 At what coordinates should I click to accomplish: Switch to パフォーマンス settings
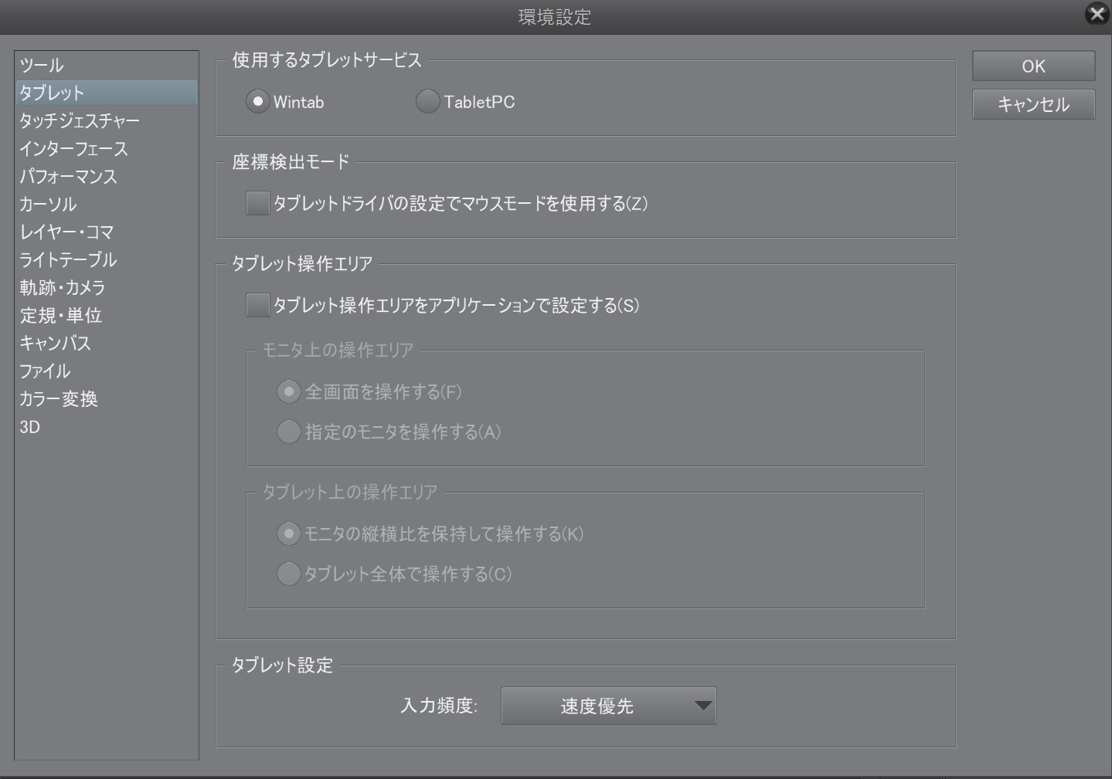[107, 176]
